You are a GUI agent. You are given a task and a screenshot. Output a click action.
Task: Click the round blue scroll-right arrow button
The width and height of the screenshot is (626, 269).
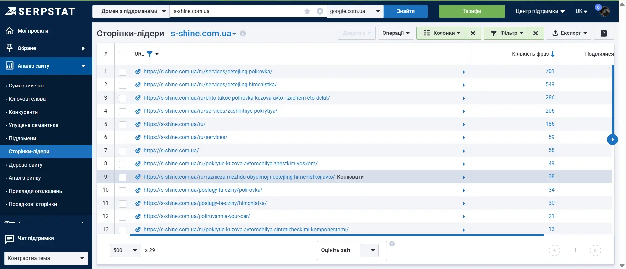pyautogui.click(x=612, y=140)
